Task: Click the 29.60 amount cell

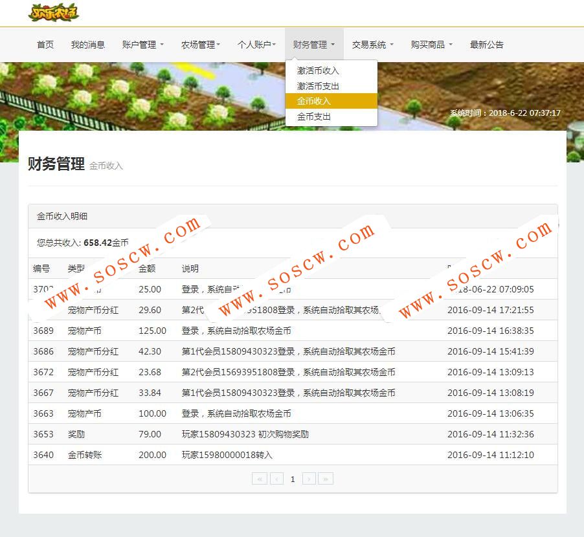Action: tap(150, 310)
